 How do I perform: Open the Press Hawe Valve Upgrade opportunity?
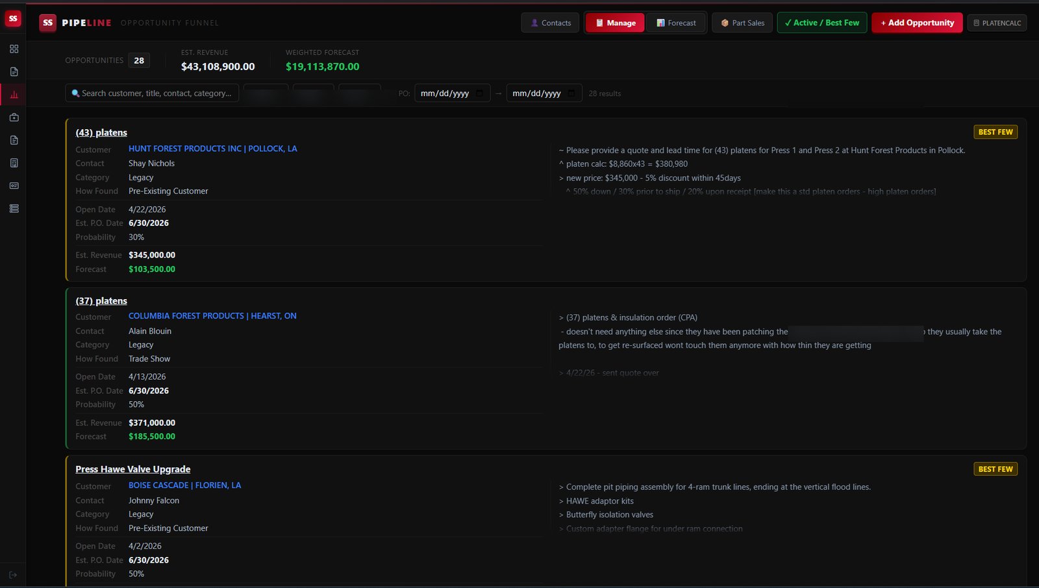tap(133, 469)
